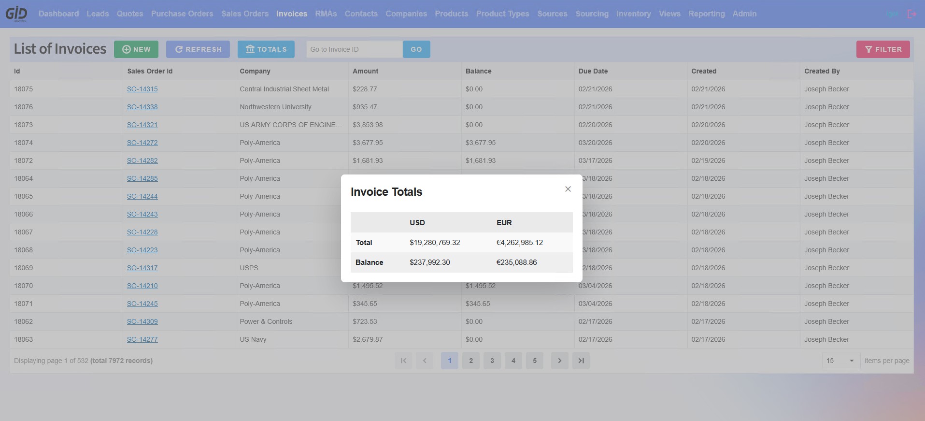Image resolution: width=925 pixels, height=421 pixels.
Task: Open the FILTER panel button
Action: (883, 49)
